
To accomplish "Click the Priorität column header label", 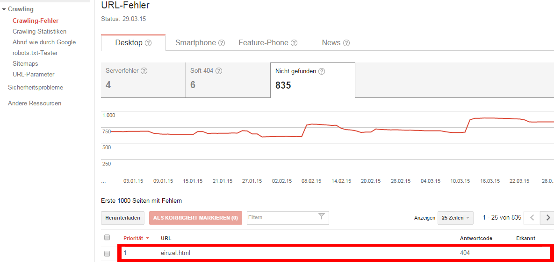I will pos(133,238).
